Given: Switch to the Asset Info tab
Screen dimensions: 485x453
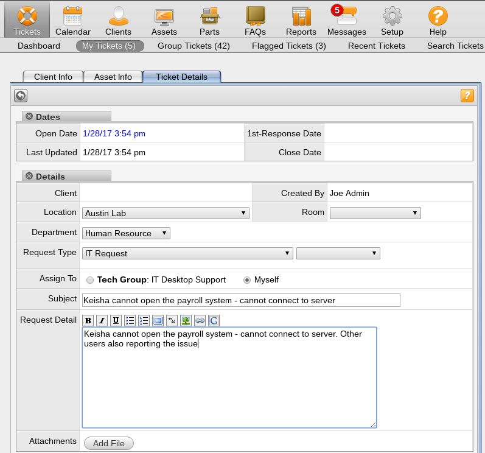Looking at the screenshot, I should click(113, 77).
